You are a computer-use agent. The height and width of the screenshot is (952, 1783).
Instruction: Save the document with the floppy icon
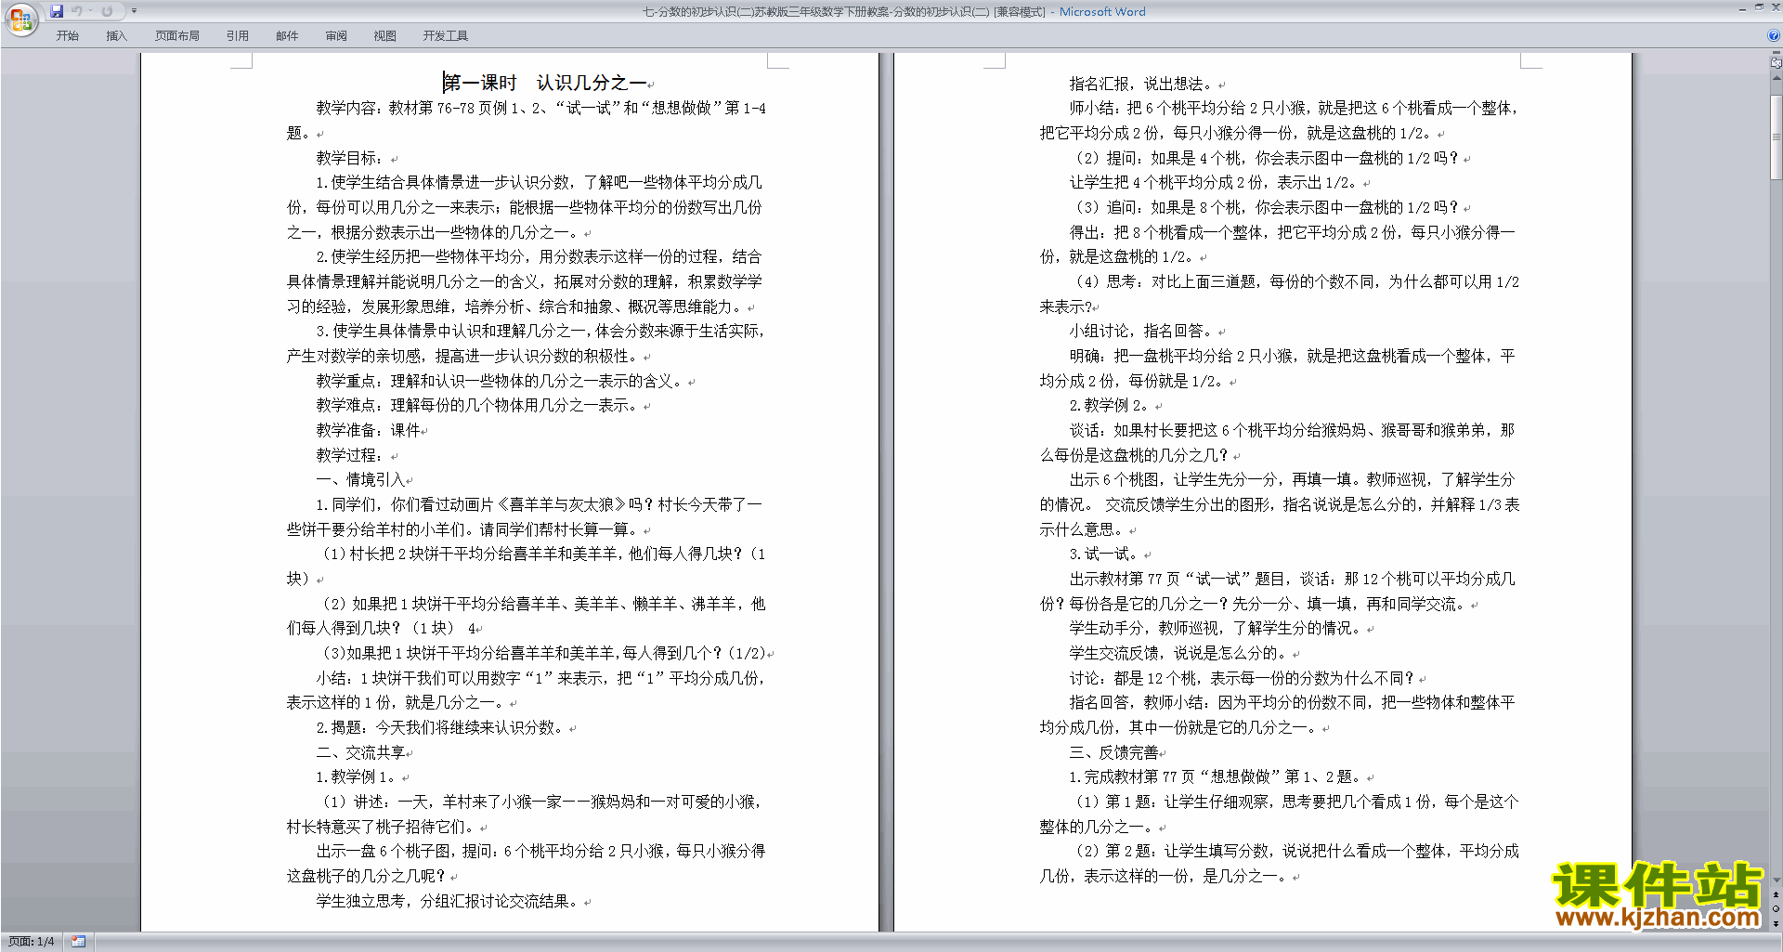click(57, 11)
